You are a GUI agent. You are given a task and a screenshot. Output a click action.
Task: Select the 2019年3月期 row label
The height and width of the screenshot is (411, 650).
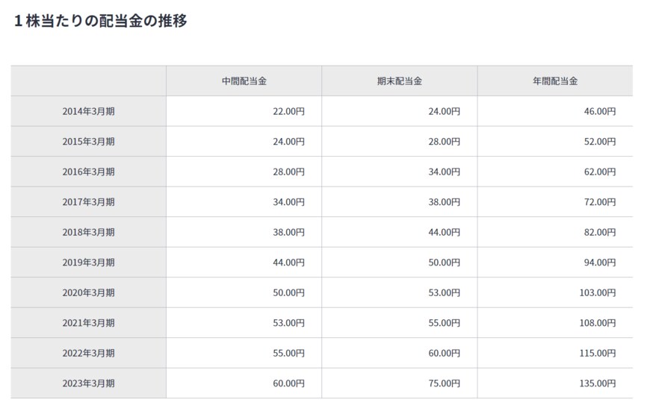coord(88,263)
